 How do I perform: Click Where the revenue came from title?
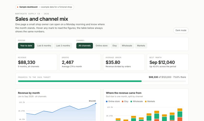124,93
